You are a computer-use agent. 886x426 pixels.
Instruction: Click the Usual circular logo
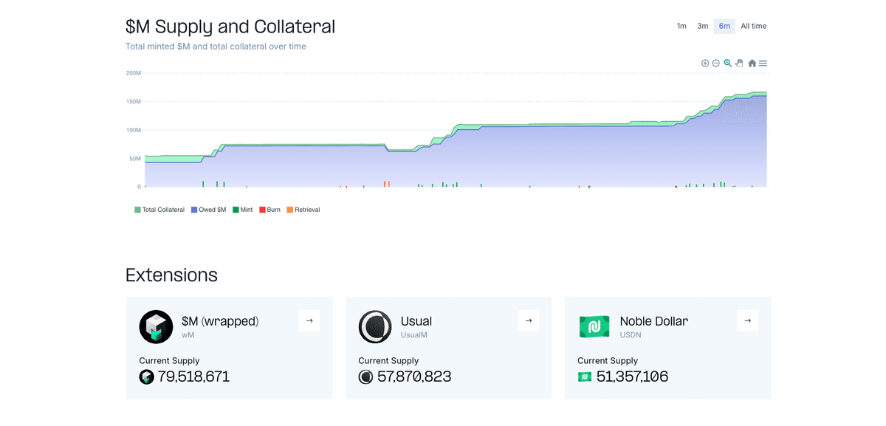pos(375,326)
